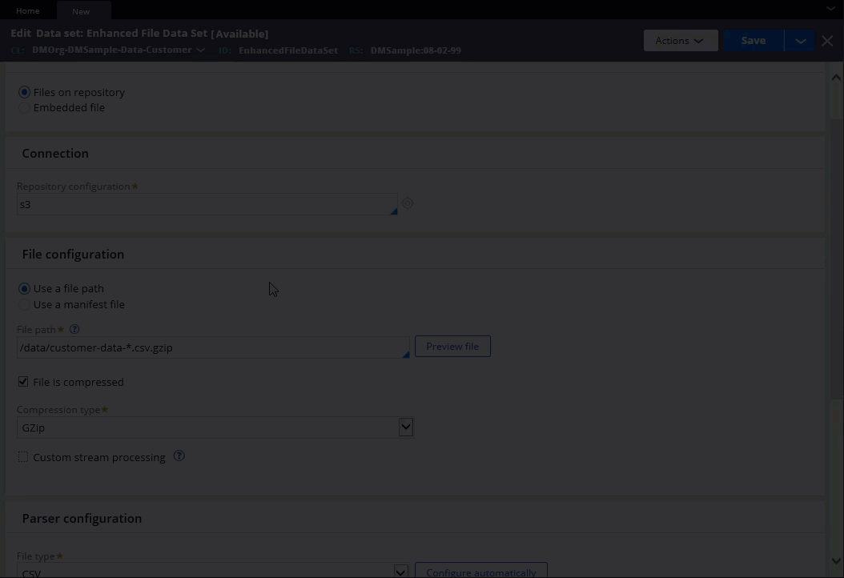Enable Custom stream processing checkbox

(x=23, y=457)
